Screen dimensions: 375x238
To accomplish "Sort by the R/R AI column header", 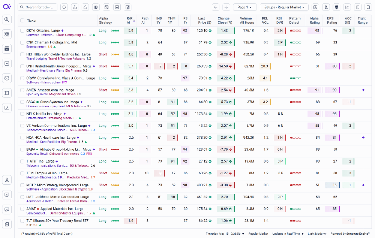I will [x=130, y=21].
